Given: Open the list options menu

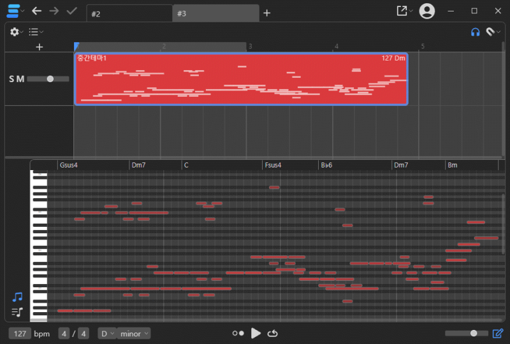Looking at the screenshot, I should (x=36, y=32).
